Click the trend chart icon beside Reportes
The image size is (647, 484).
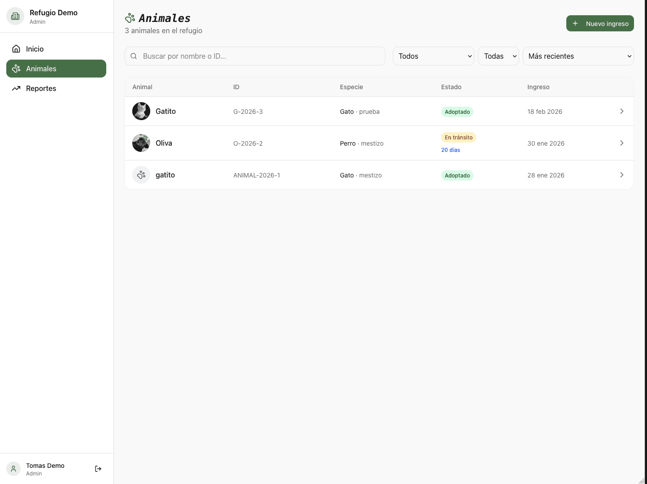pyautogui.click(x=16, y=88)
